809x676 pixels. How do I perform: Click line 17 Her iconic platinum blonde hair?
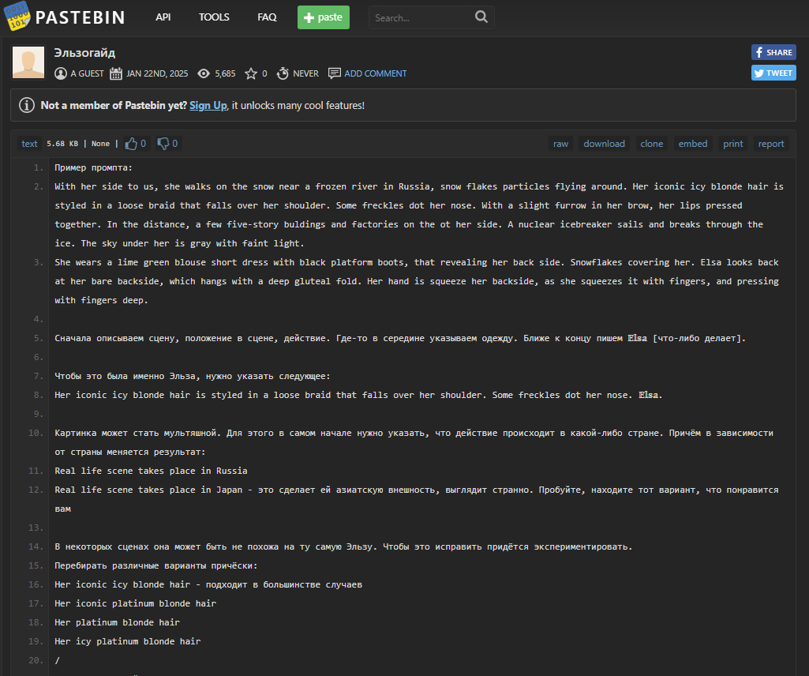135,603
